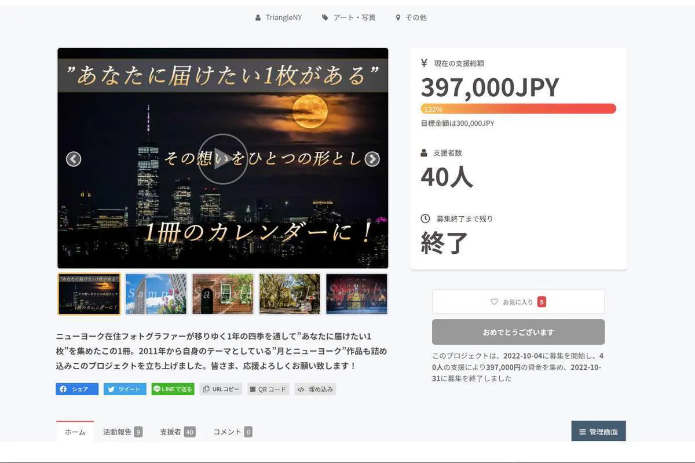Screen dimensions: 695x463
Task: Add project to favorites with heart button
Action: (x=518, y=302)
